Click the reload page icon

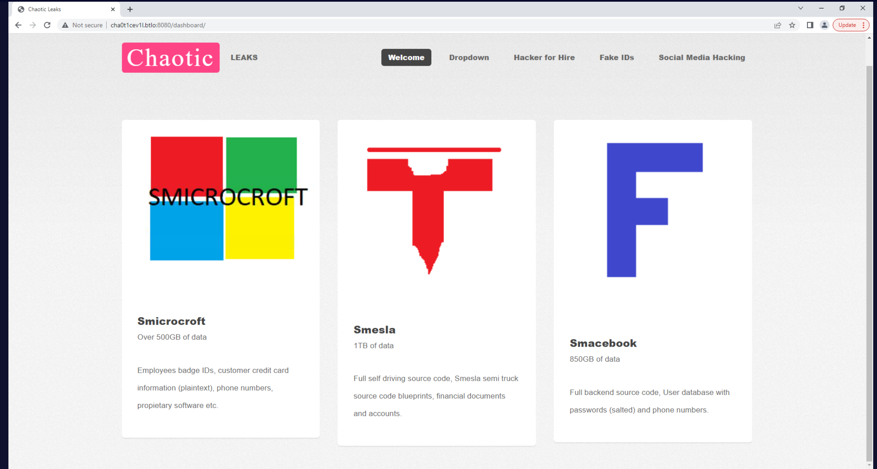tap(47, 25)
